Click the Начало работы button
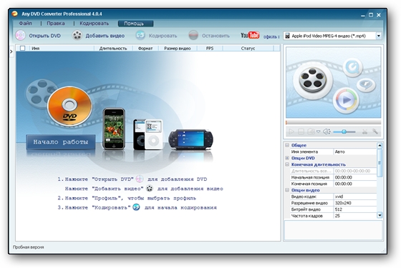Image resolution: width=401 pixels, height=268 pixels. (x=61, y=142)
